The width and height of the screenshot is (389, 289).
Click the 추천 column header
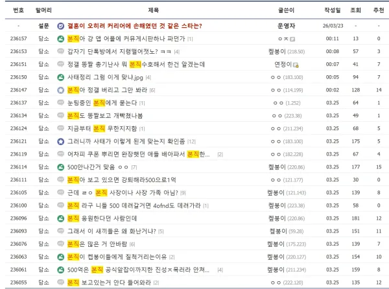pyautogui.click(x=379, y=10)
